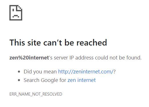149x107 pixels.
Task: Click the "This site can't be reached" heading
Action: coord(58,42)
